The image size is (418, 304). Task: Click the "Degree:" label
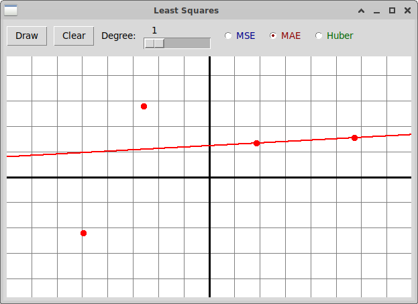(118, 36)
